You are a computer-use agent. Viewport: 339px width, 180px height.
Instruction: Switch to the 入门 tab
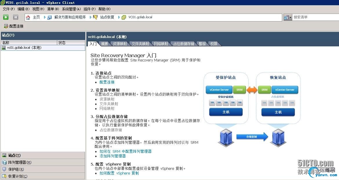93,44
